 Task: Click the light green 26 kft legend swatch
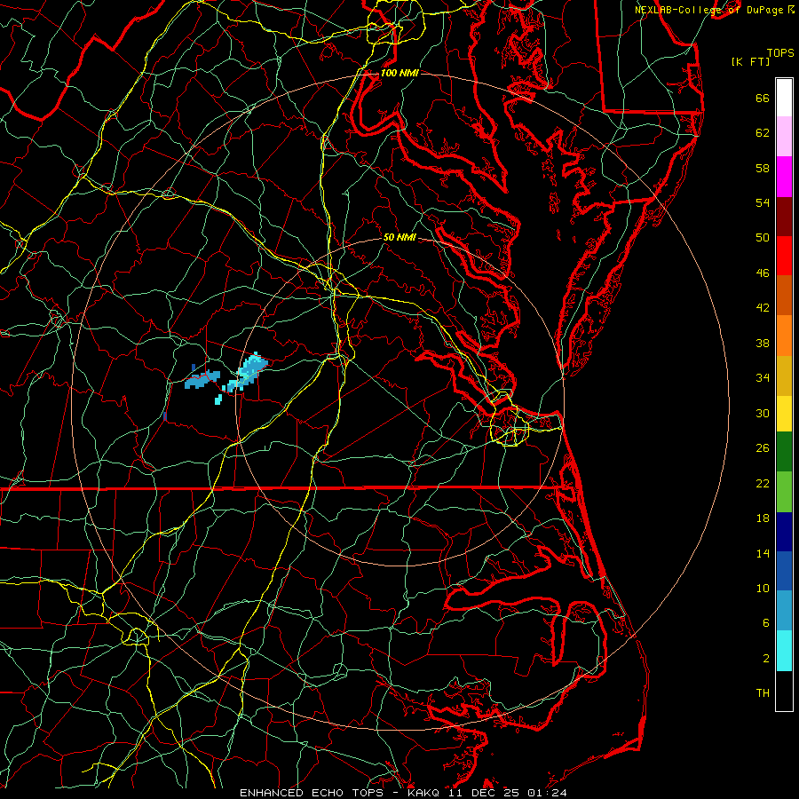coord(784,492)
